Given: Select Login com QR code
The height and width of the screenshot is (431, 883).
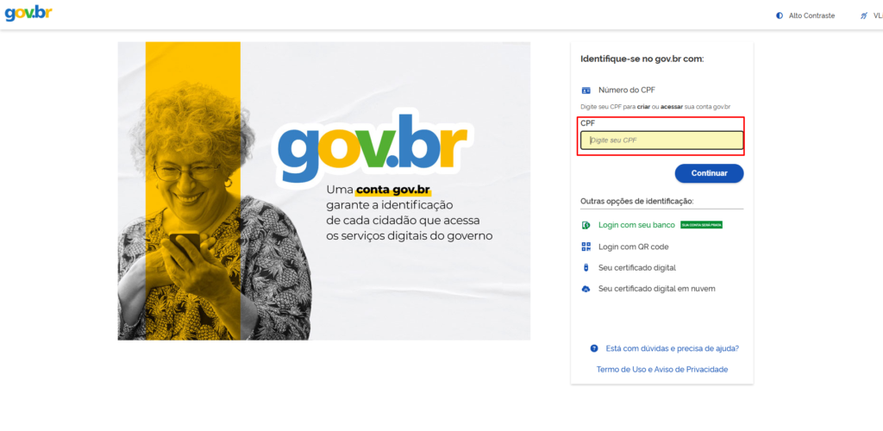Looking at the screenshot, I should click(634, 247).
